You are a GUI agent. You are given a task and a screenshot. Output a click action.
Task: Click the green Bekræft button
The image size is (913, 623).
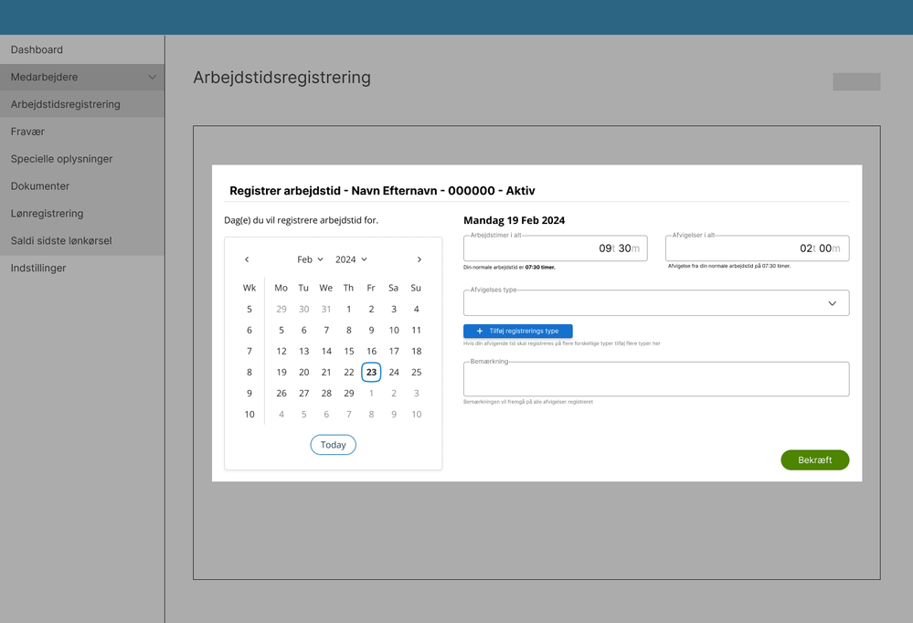click(814, 460)
